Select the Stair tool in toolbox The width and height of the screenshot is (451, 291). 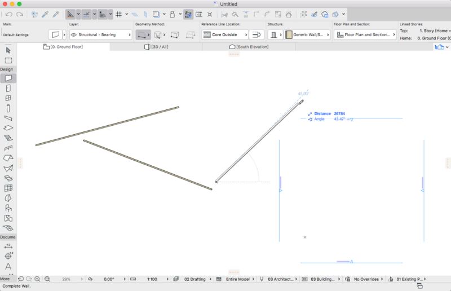[x=8, y=138]
